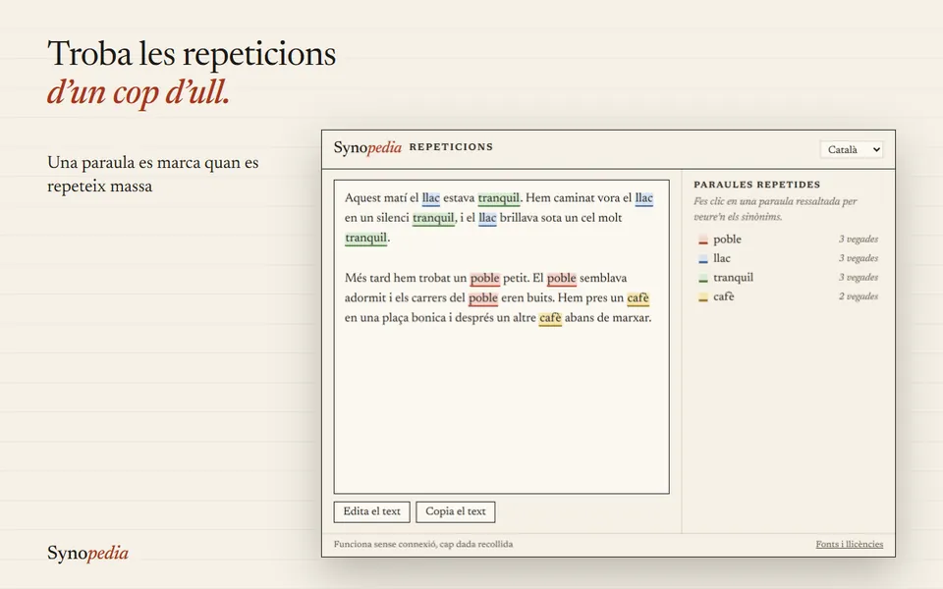Click highlighted cafè after 'Hem pres un'
The width and height of the screenshot is (943, 589).
[x=638, y=298]
